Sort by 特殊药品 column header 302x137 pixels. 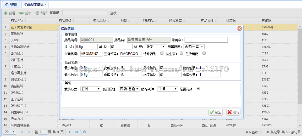pyautogui.click(x=149, y=21)
